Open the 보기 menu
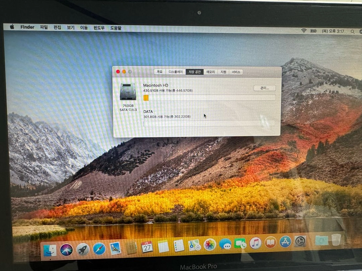Viewport: 362px width, 271px height. tap(71, 28)
